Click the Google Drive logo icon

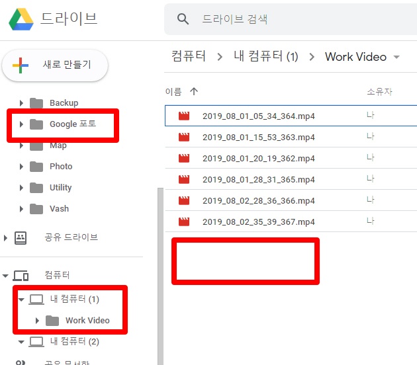tap(21, 19)
